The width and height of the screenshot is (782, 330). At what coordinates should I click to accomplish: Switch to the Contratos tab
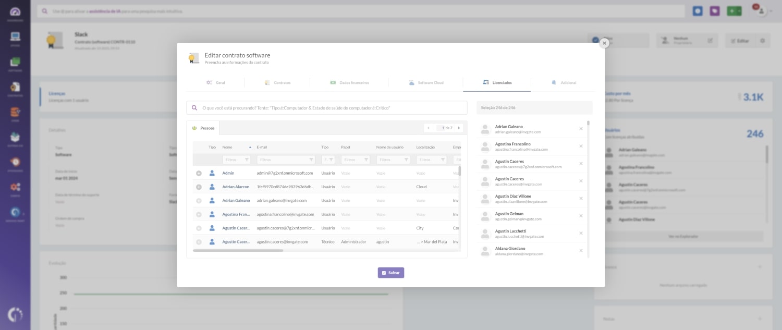(277, 82)
